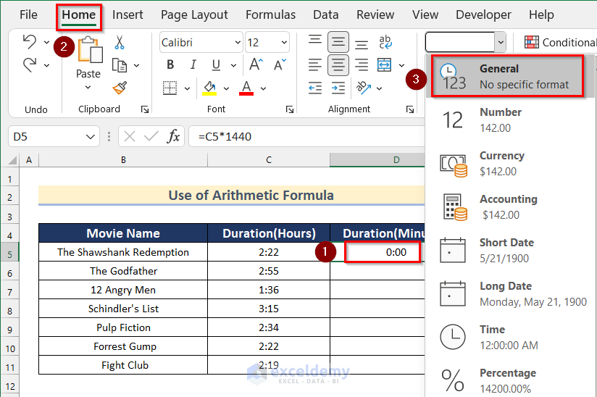The height and width of the screenshot is (397, 597).
Task: Switch to the Insert tab
Action: click(128, 14)
